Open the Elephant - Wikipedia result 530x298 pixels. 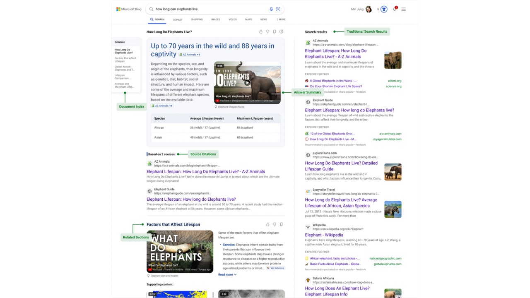click(x=324, y=235)
